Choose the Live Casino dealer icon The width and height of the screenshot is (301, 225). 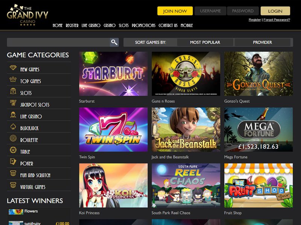point(13,115)
